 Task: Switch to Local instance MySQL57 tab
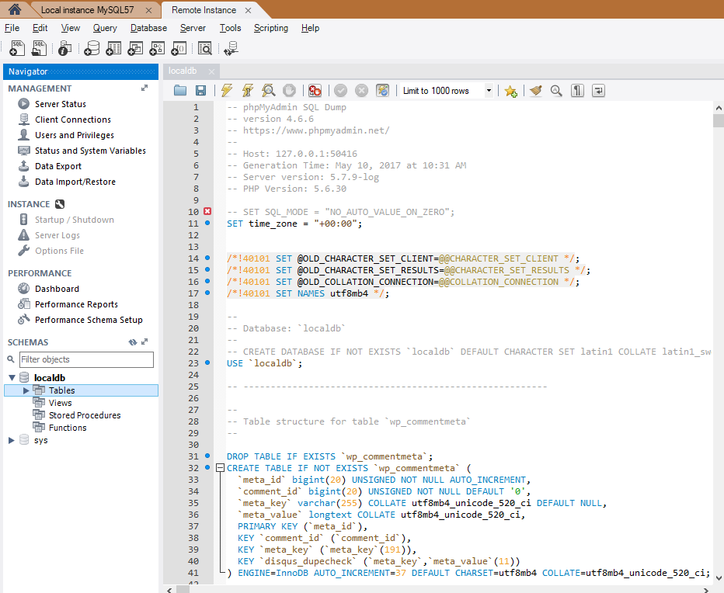pyautogui.click(x=87, y=9)
